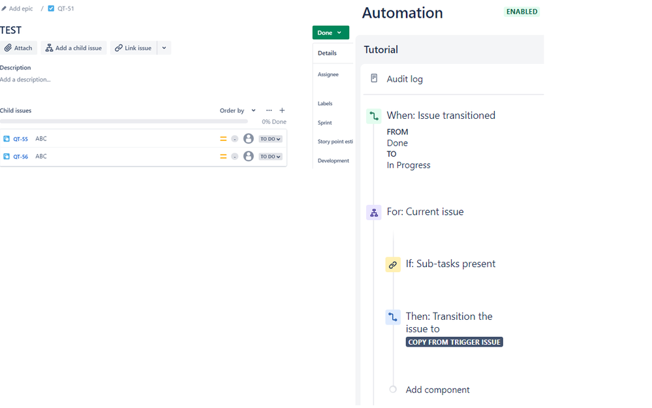Click the subtask icon of QT-55
652x408 pixels.
click(x=7, y=139)
